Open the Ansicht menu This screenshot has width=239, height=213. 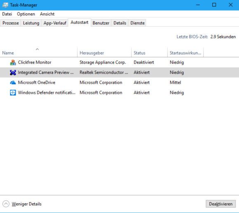47,14
